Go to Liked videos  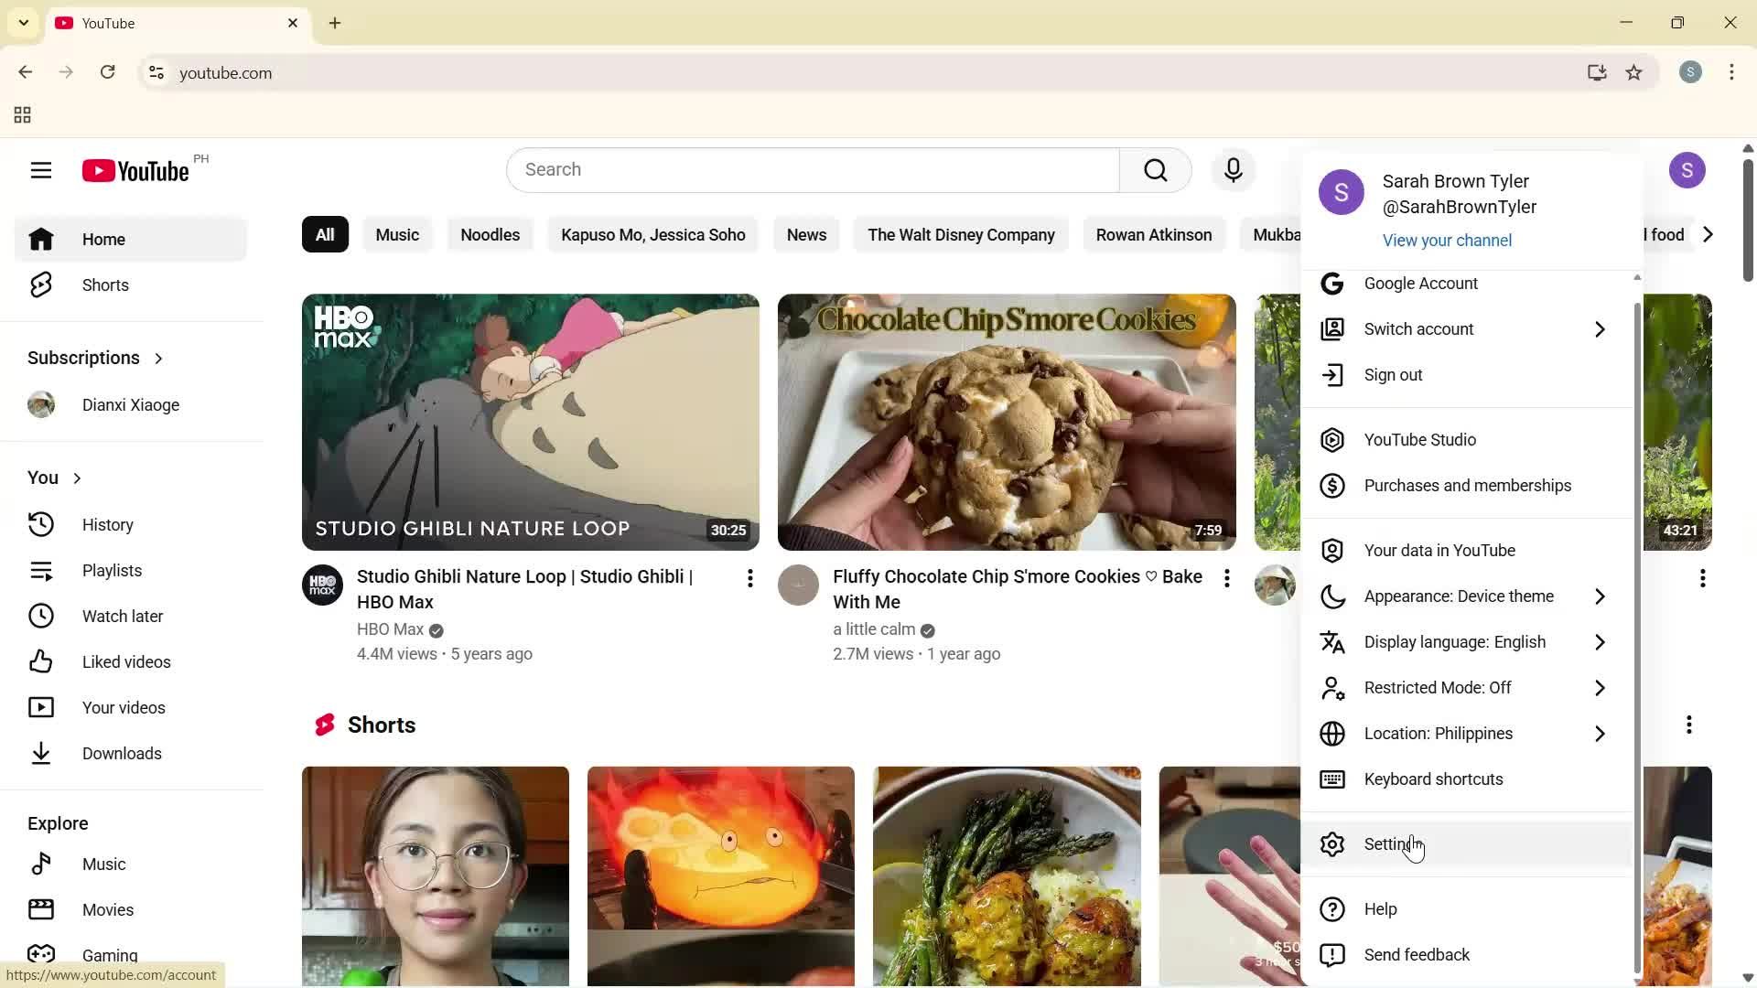pos(125,661)
